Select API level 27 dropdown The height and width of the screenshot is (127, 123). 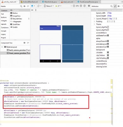click(58, 6)
